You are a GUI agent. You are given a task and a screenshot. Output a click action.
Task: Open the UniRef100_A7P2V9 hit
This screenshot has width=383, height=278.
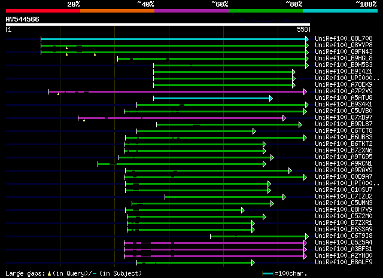344,91
